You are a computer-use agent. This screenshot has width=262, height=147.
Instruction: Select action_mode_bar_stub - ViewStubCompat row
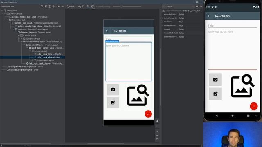[38, 26]
